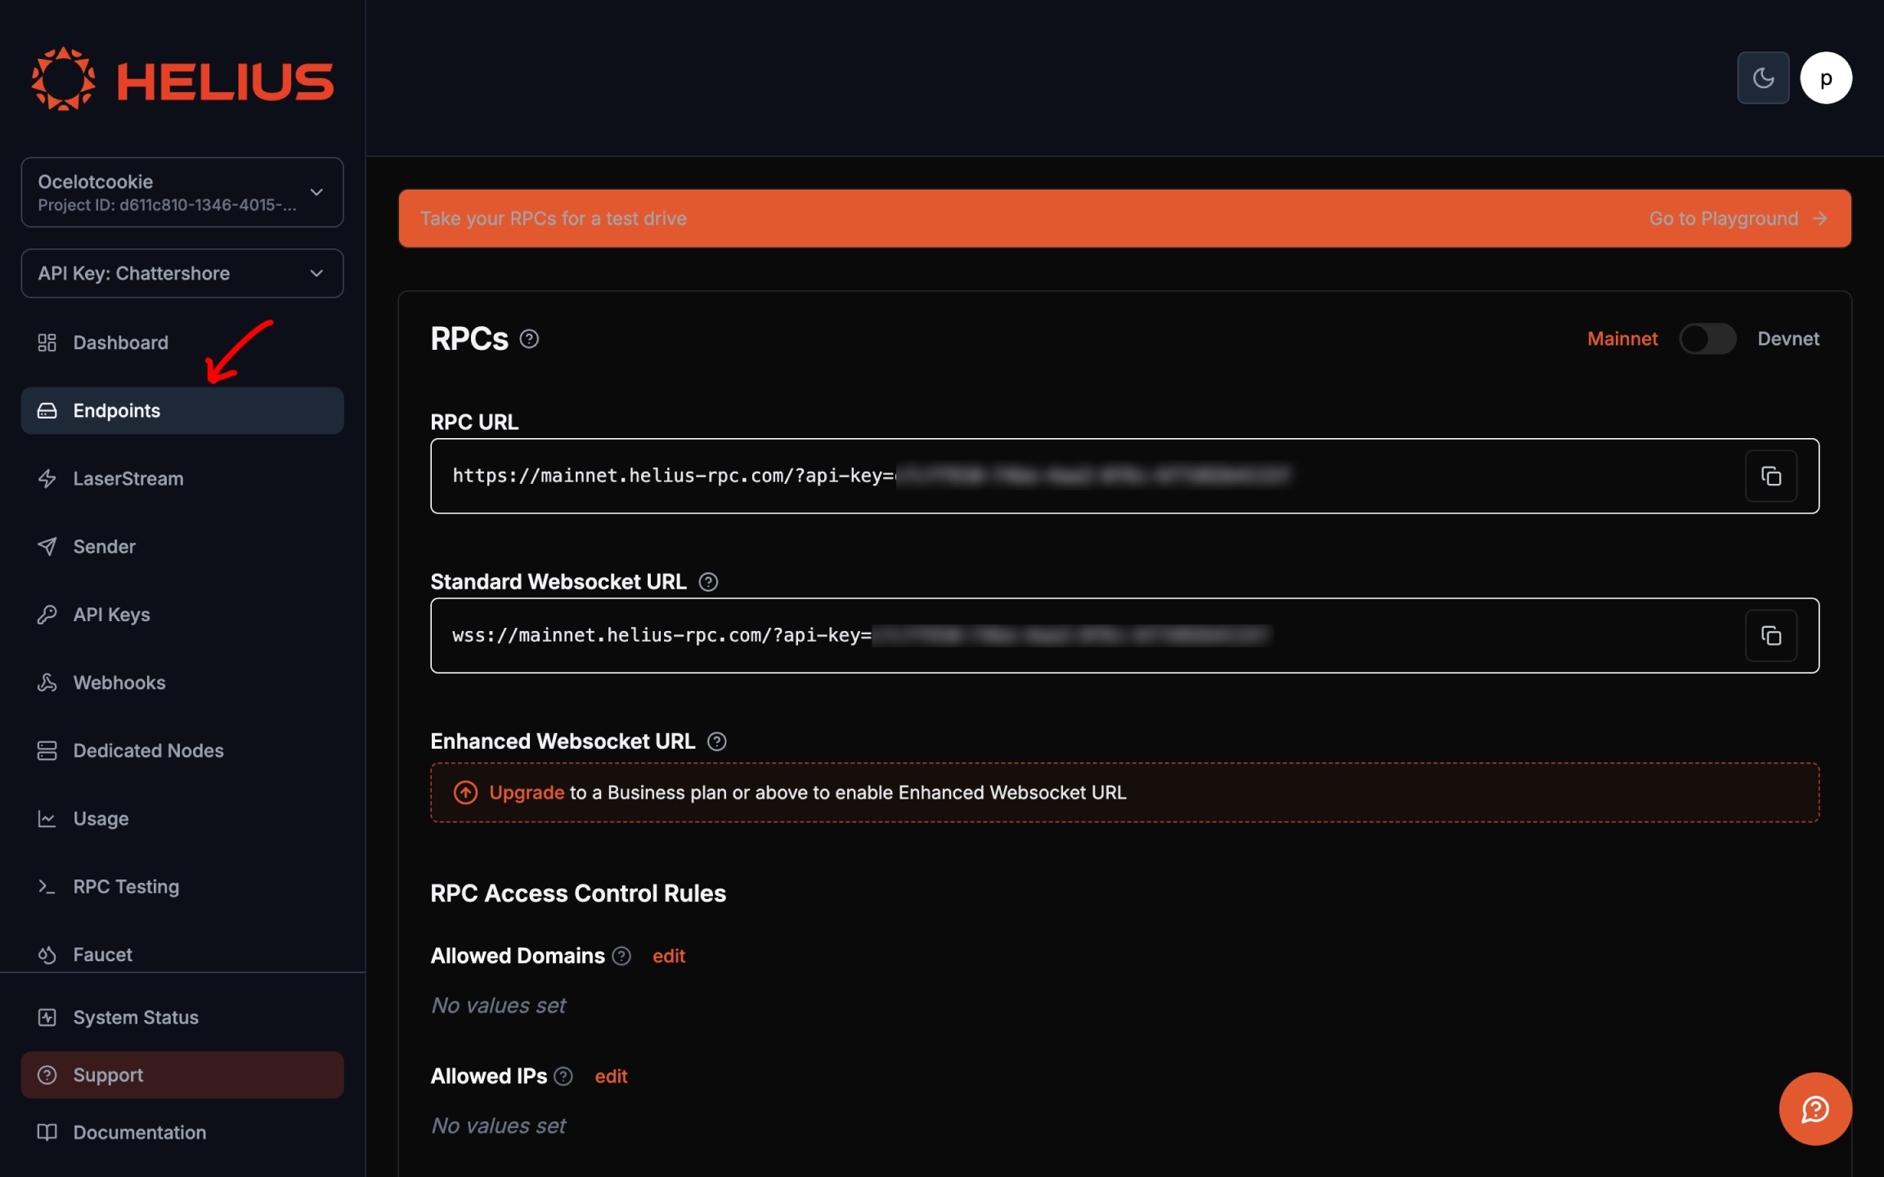Click the orange Upgrade link

(x=526, y=792)
